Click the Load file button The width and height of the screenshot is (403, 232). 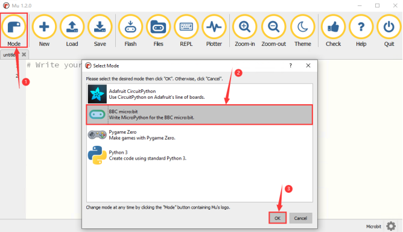pos(72,30)
